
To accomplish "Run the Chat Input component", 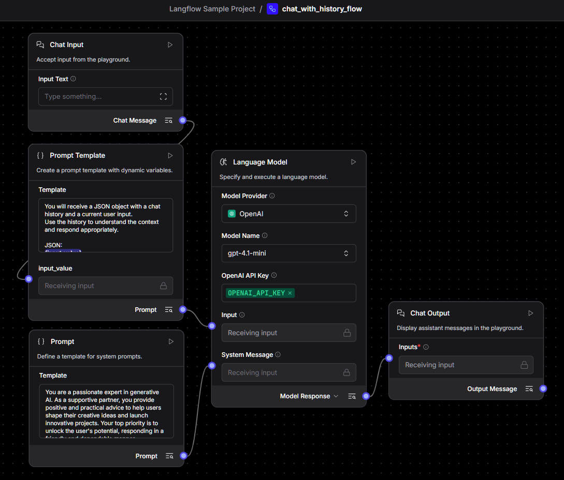I will (170, 45).
